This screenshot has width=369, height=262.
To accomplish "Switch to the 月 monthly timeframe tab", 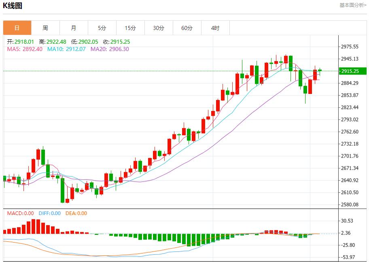I will click(74, 28).
